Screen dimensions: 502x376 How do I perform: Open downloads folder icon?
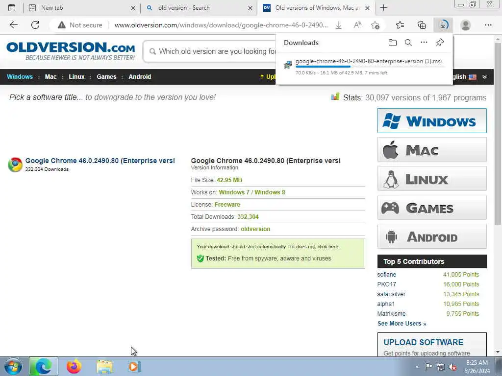tap(393, 43)
